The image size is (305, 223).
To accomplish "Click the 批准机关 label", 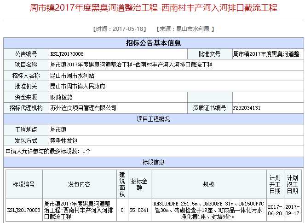I will pos(26,86).
